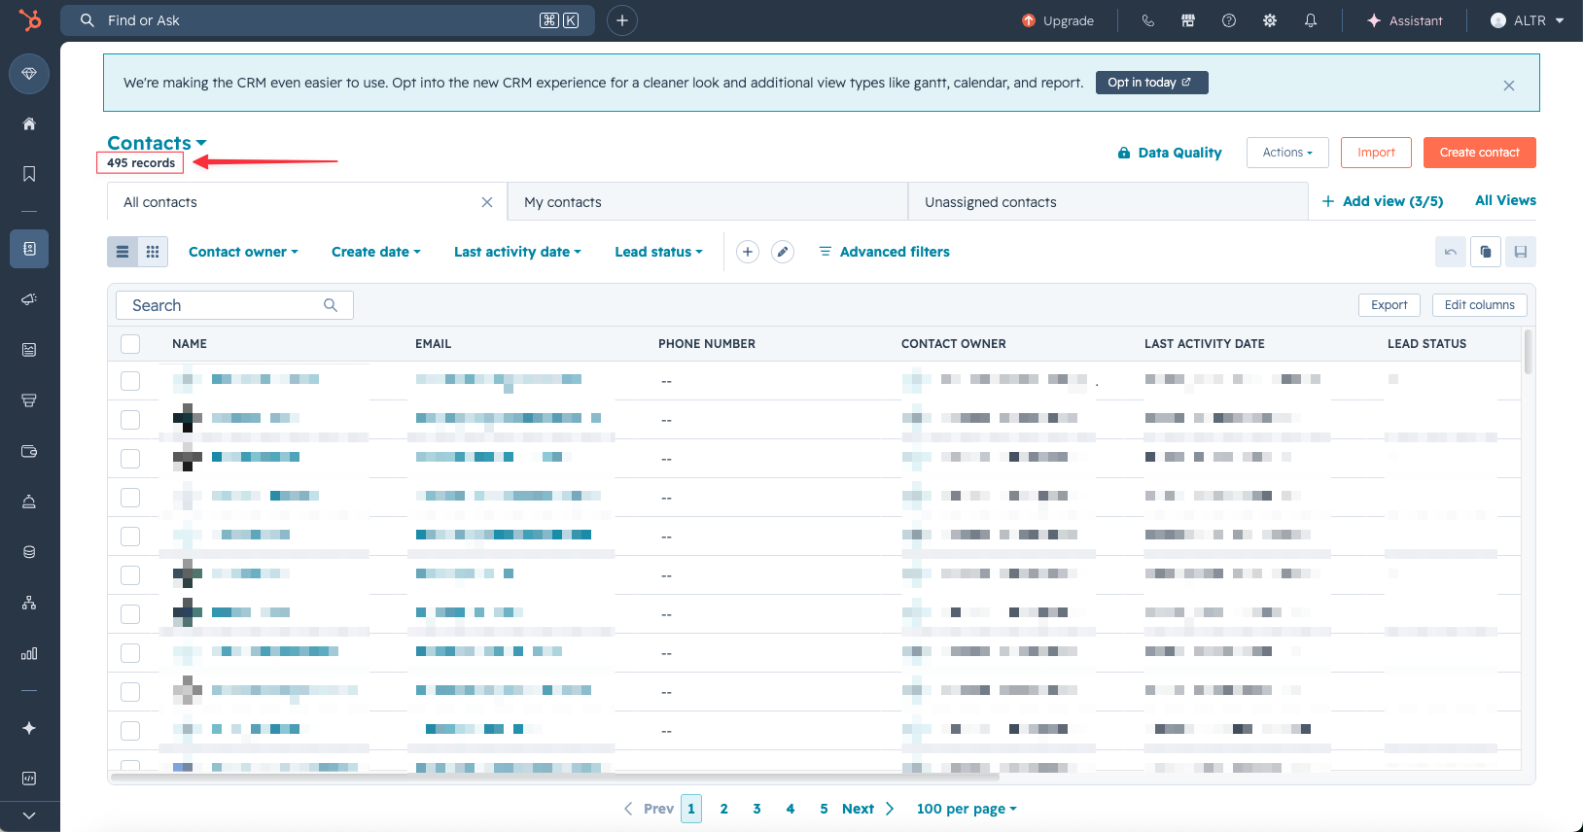The height and width of the screenshot is (832, 1583).
Task: Open the Marketing megaphone sidebar icon
Action: [x=29, y=299]
